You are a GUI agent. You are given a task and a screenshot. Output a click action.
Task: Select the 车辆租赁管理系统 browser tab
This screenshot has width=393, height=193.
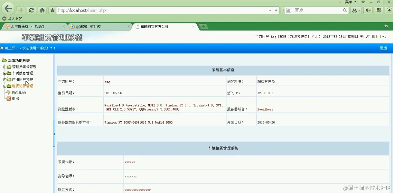click(x=165, y=26)
